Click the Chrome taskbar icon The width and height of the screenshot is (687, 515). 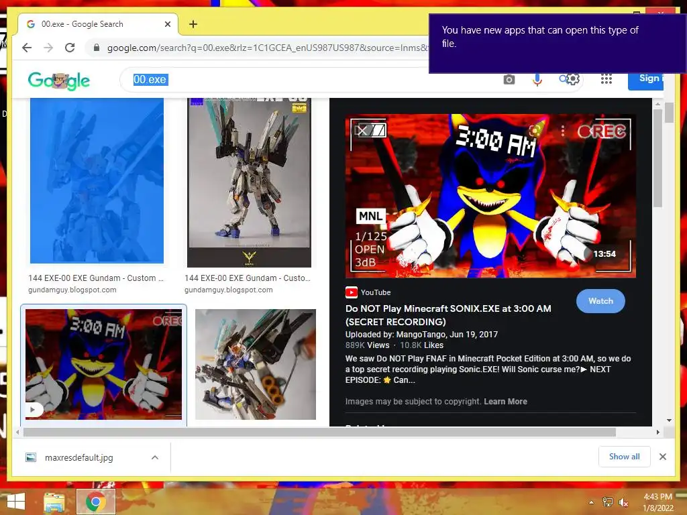click(x=95, y=502)
